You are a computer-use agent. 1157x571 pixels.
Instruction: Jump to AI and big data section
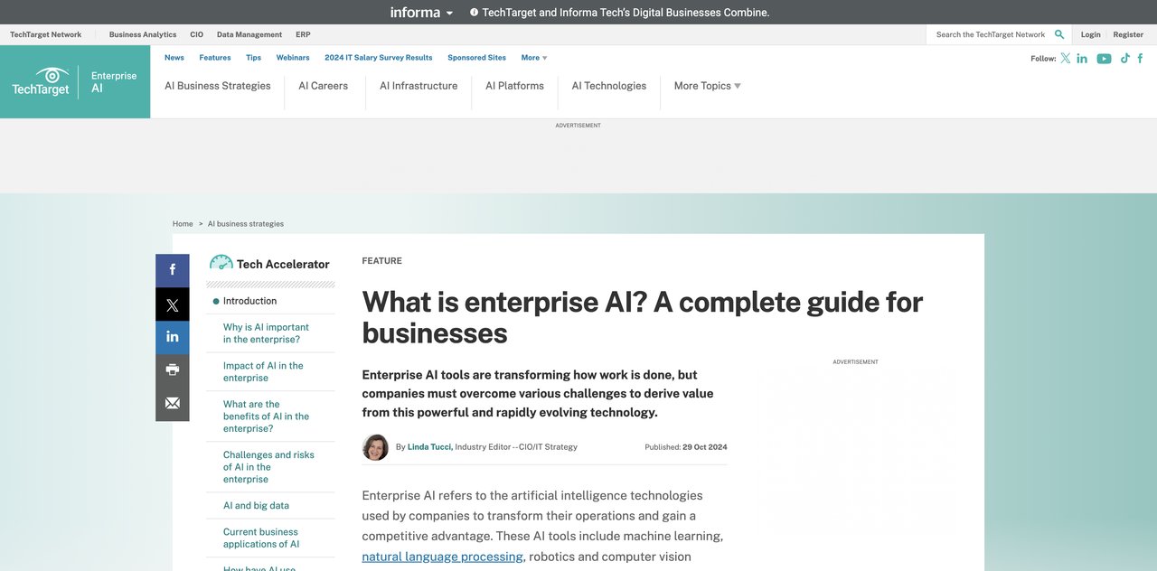click(x=256, y=506)
